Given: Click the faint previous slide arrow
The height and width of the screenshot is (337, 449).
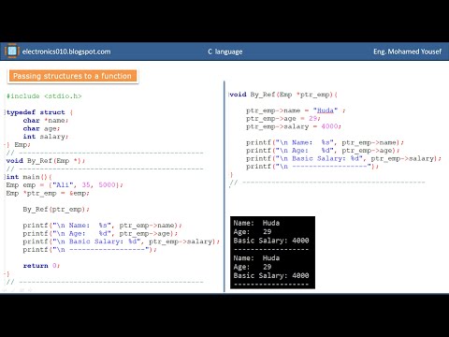Looking at the screenshot, I should (x=4, y=290).
